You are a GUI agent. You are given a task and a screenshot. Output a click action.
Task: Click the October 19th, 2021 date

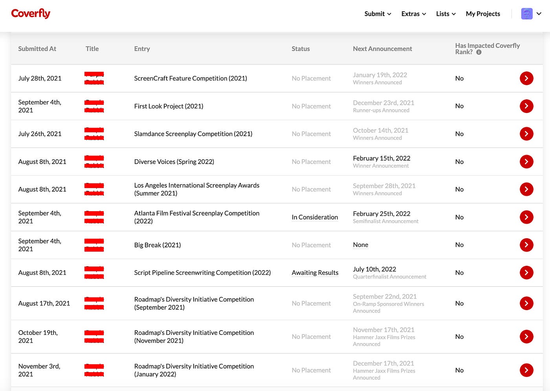click(x=38, y=336)
